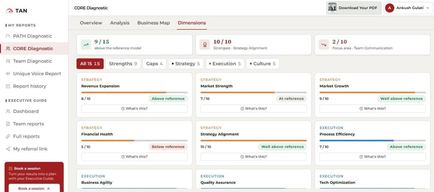Click the red avatar with letter A
434x192 pixels.
coord(390,8)
